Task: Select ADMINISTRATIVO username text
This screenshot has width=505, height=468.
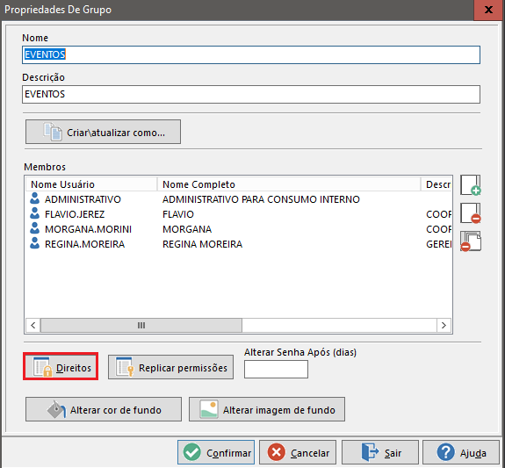Action: [x=83, y=199]
